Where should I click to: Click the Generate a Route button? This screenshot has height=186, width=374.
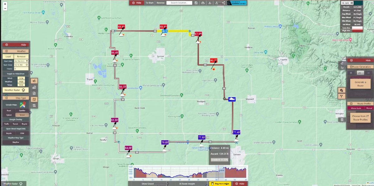(x=360, y=83)
